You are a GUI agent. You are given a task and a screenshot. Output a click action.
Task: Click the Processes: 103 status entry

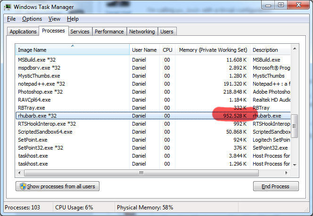[22, 208]
